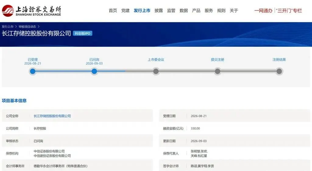Click the 注册结果 stage label
The image size is (312, 171).
click(279, 60)
